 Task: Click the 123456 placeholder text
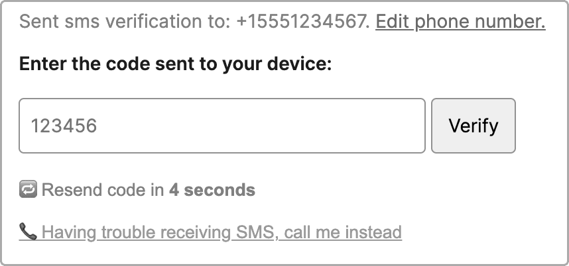click(x=64, y=126)
